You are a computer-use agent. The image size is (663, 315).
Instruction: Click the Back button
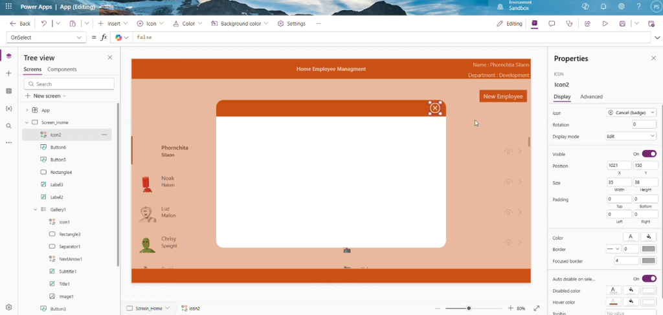(x=20, y=24)
